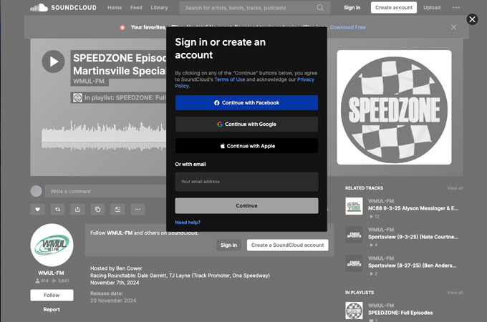Image resolution: width=487 pixels, height=322 pixels.
Task: Click the WMUL-FM label under the title
Action: [x=89, y=82]
